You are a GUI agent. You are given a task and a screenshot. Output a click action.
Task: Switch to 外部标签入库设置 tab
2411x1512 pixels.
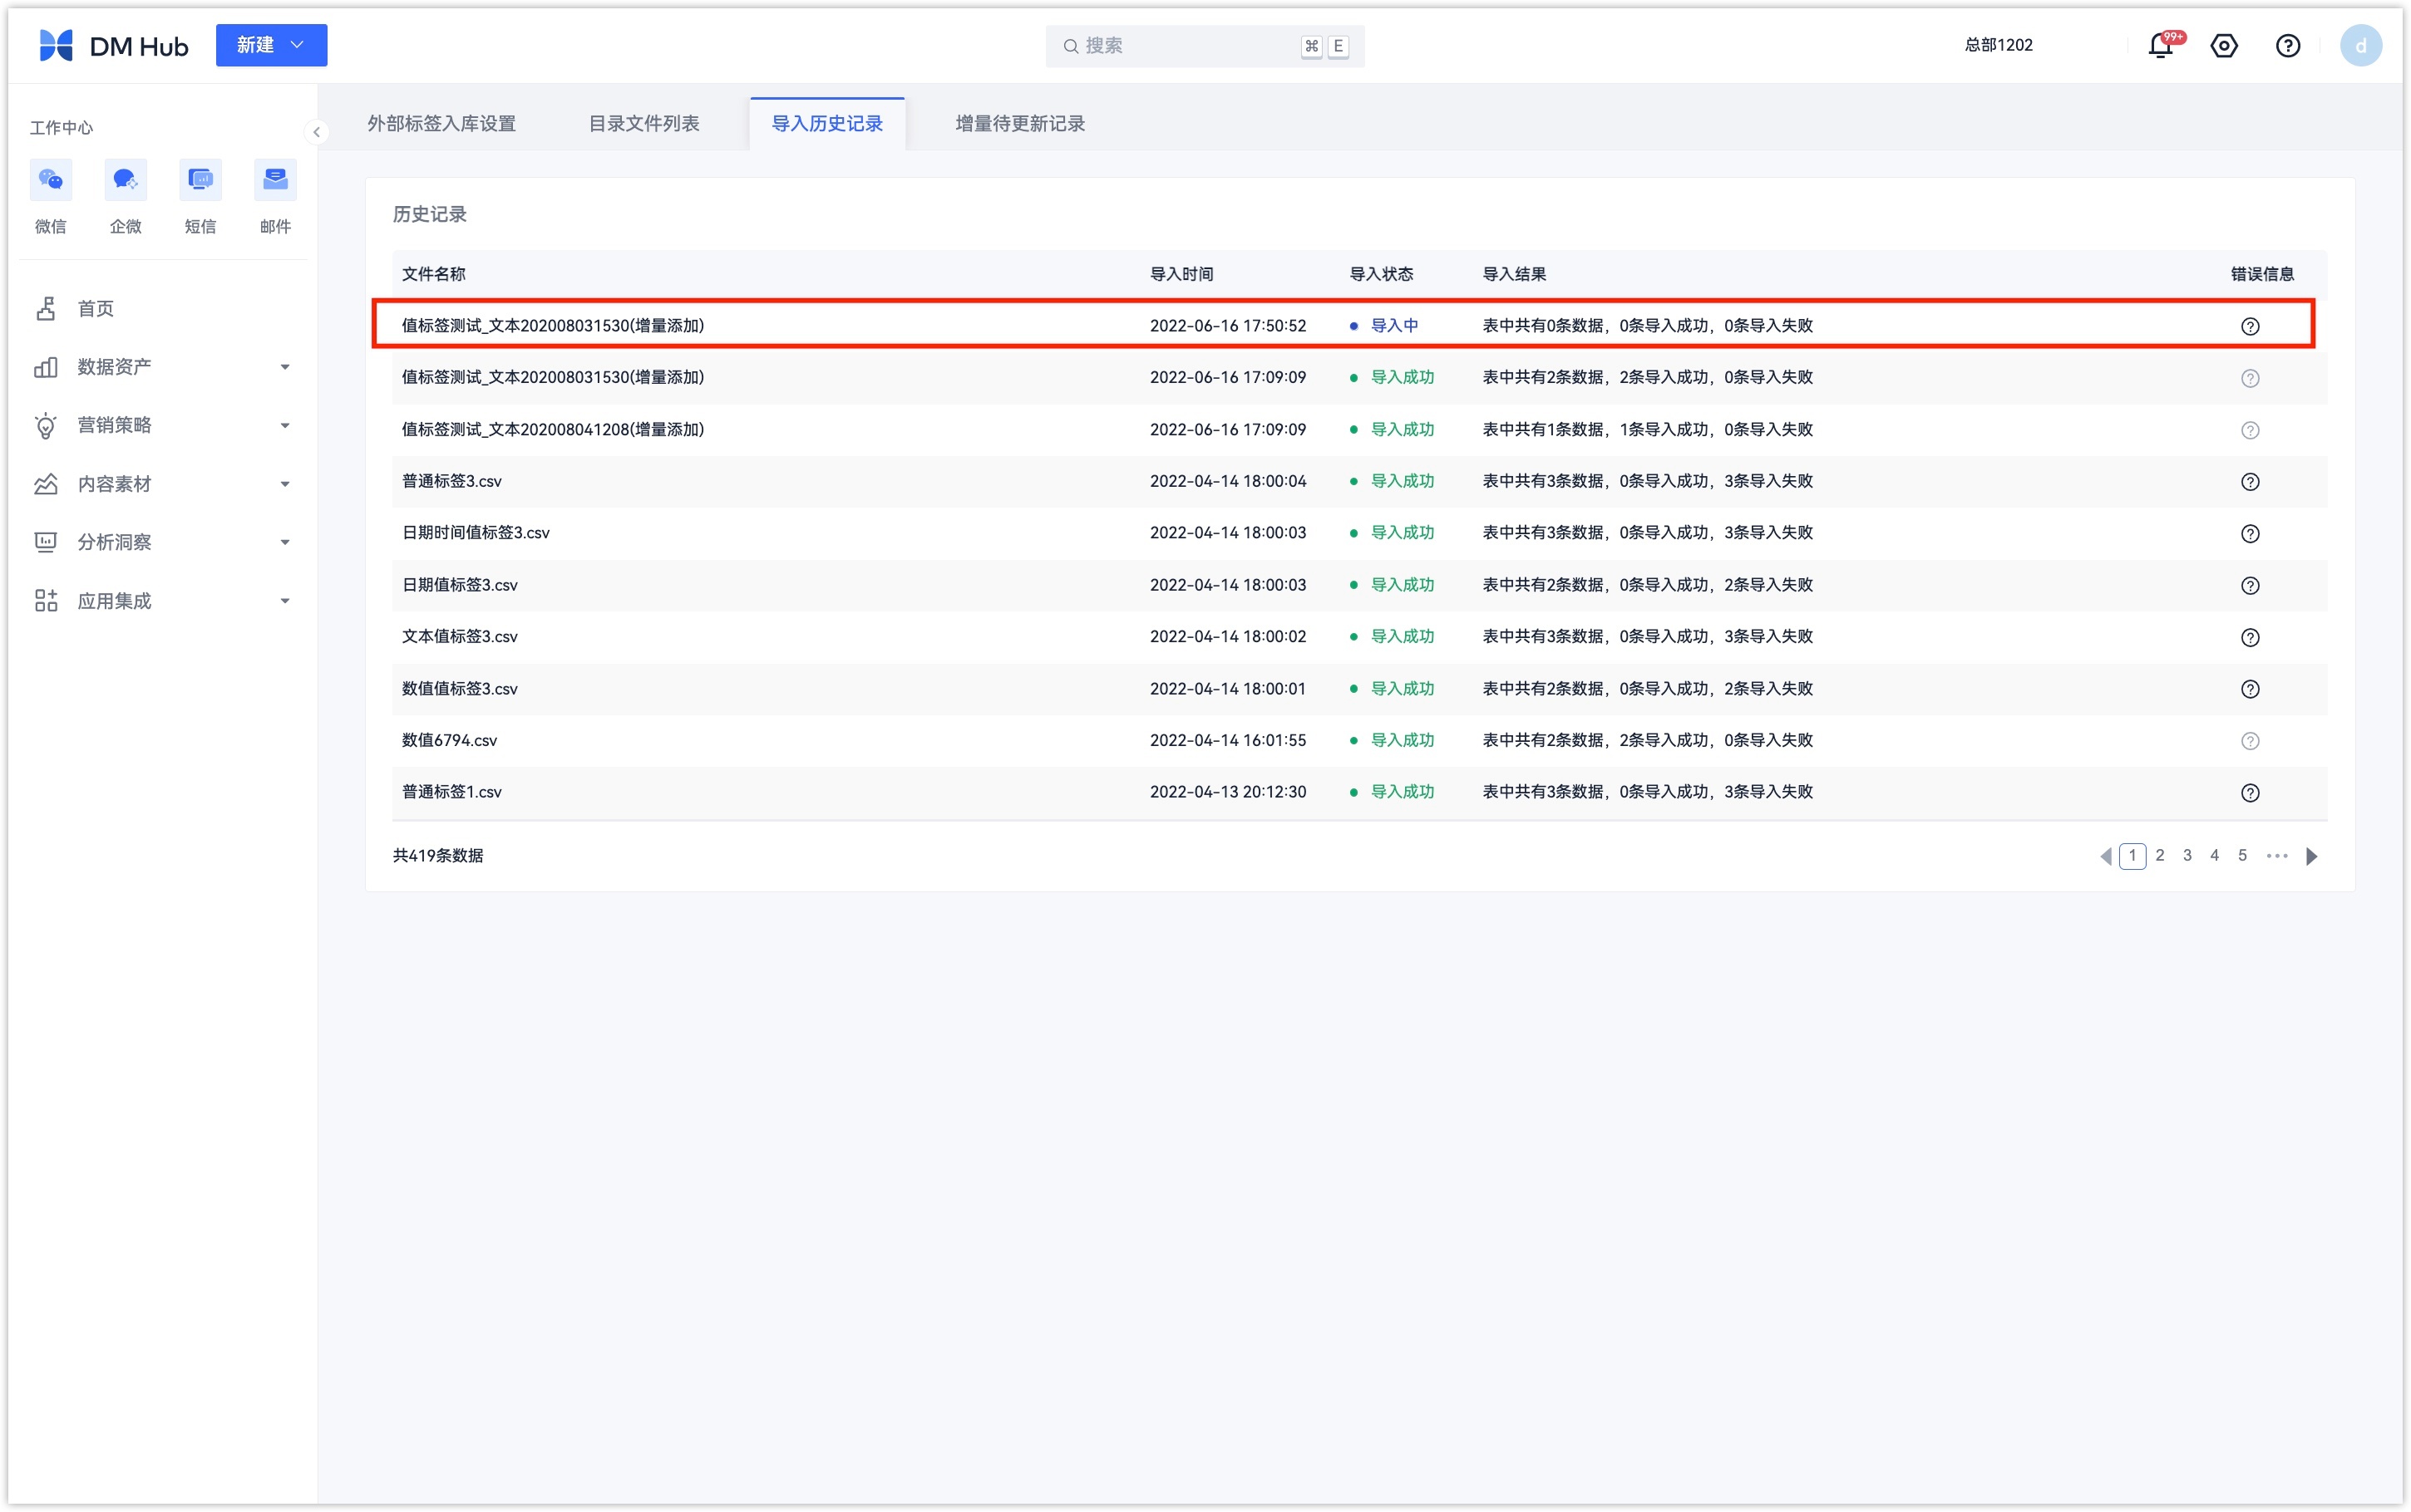pyautogui.click(x=441, y=123)
